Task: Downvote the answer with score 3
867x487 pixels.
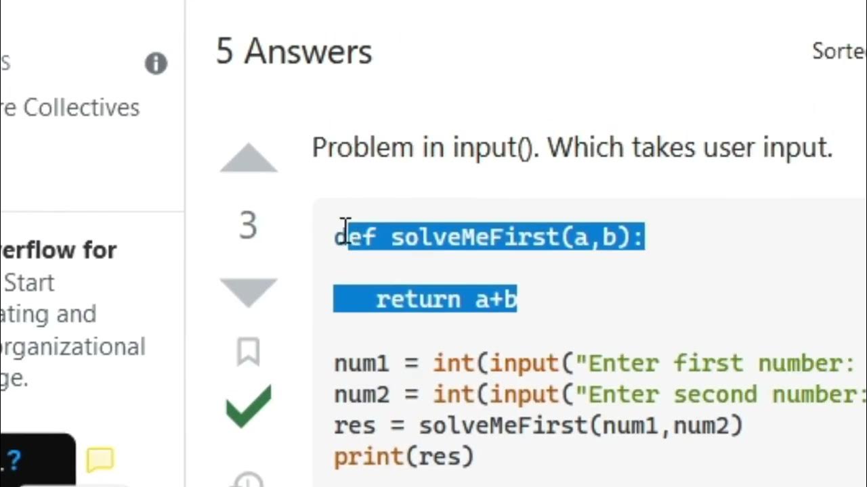Action: click(249, 292)
